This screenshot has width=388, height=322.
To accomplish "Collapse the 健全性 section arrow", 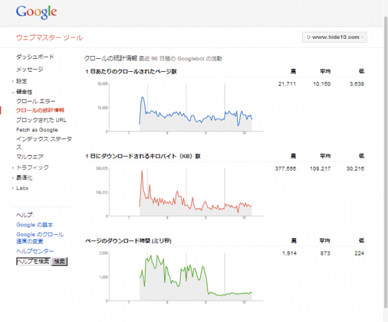I will click(13, 92).
